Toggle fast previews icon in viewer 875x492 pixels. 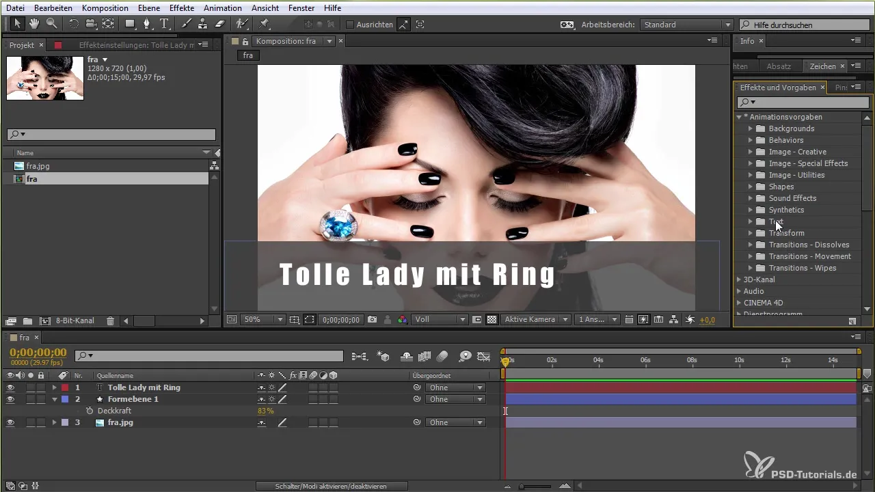[643, 319]
